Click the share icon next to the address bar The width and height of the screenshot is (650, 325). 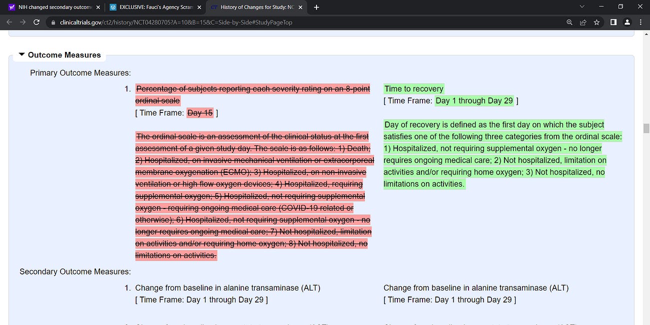coord(583,22)
